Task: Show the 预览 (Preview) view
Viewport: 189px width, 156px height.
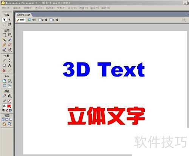Action: (32, 20)
